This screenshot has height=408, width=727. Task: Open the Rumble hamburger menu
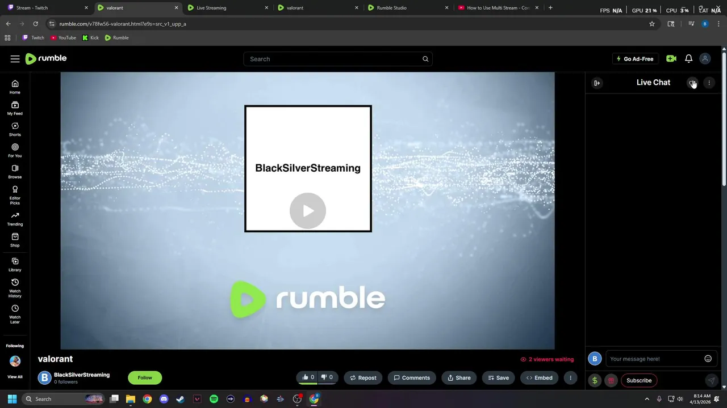tap(15, 59)
